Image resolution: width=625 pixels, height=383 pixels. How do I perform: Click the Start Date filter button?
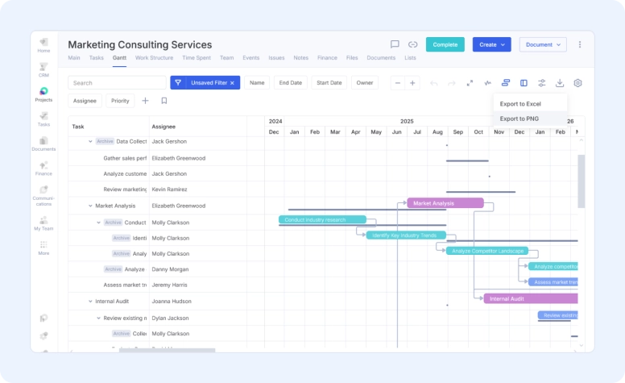click(329, 83)
